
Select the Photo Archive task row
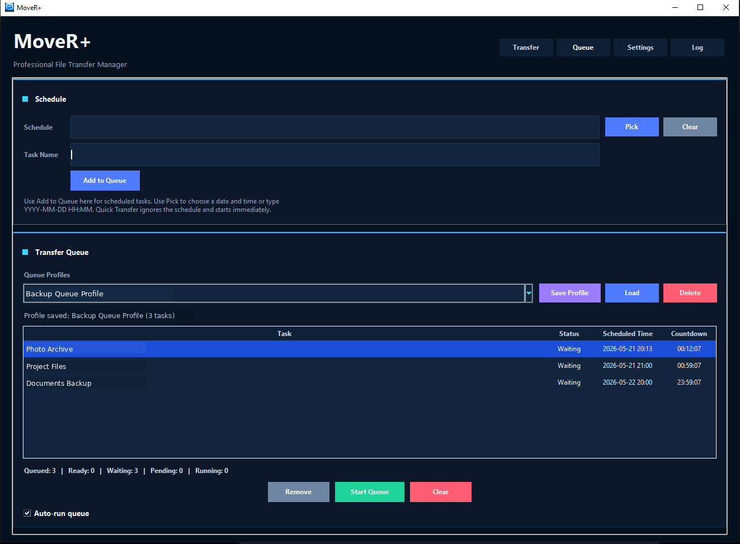(369, 349)
